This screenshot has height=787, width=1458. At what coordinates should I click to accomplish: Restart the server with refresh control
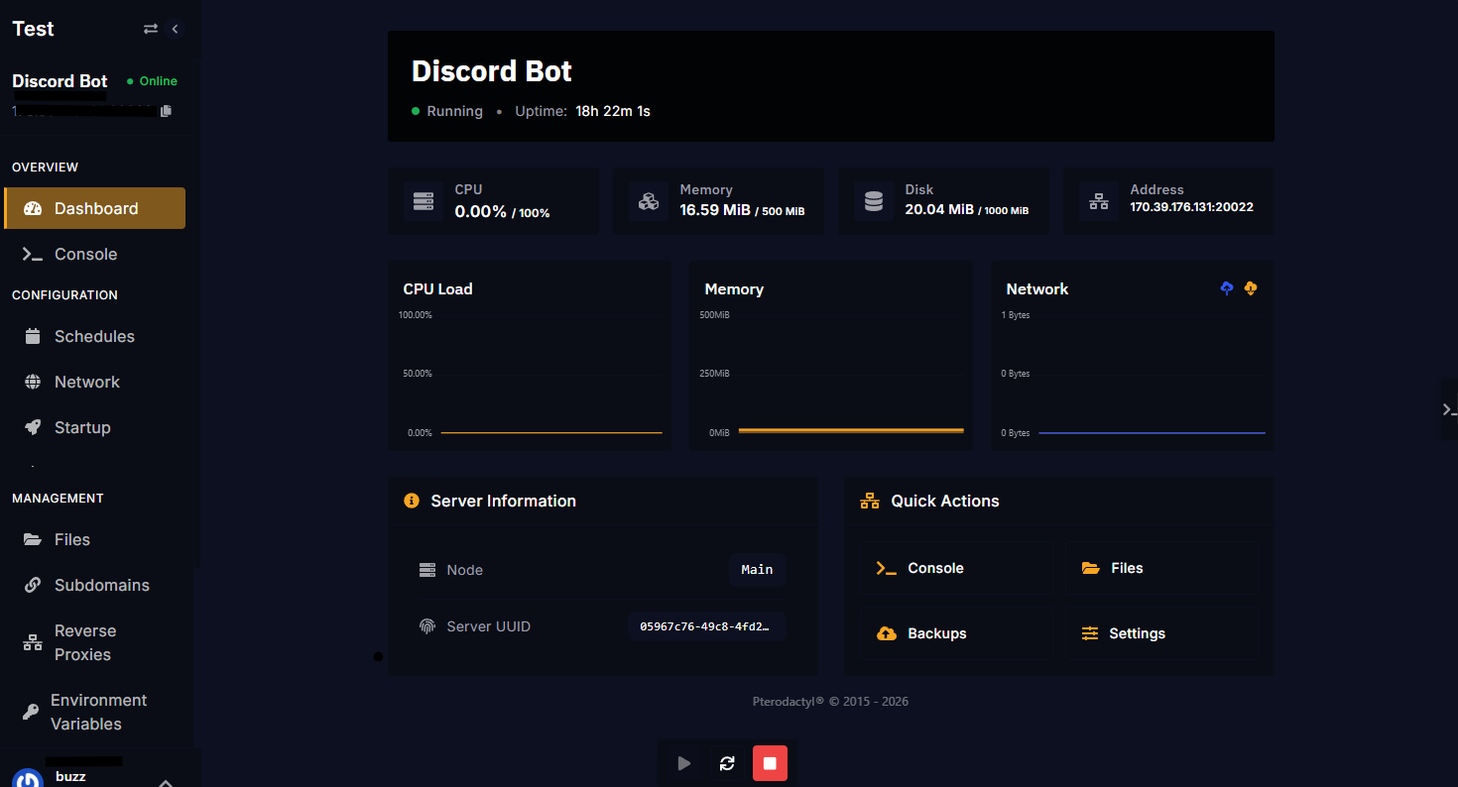coord(727,763)
